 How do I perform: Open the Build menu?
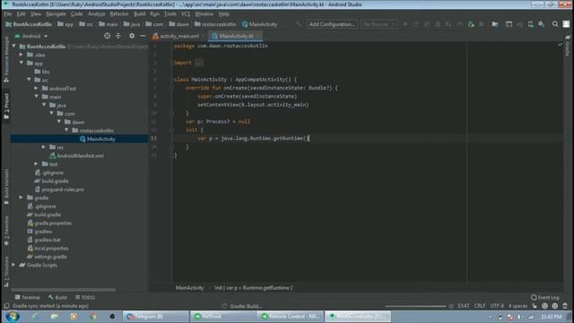(140, 14)
